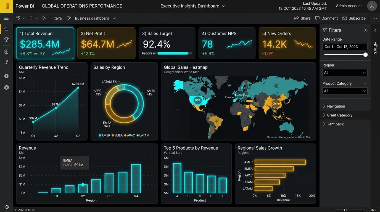
Task: Click the 16:9 aspect ratio in status bar
Action: pos(373,210)
